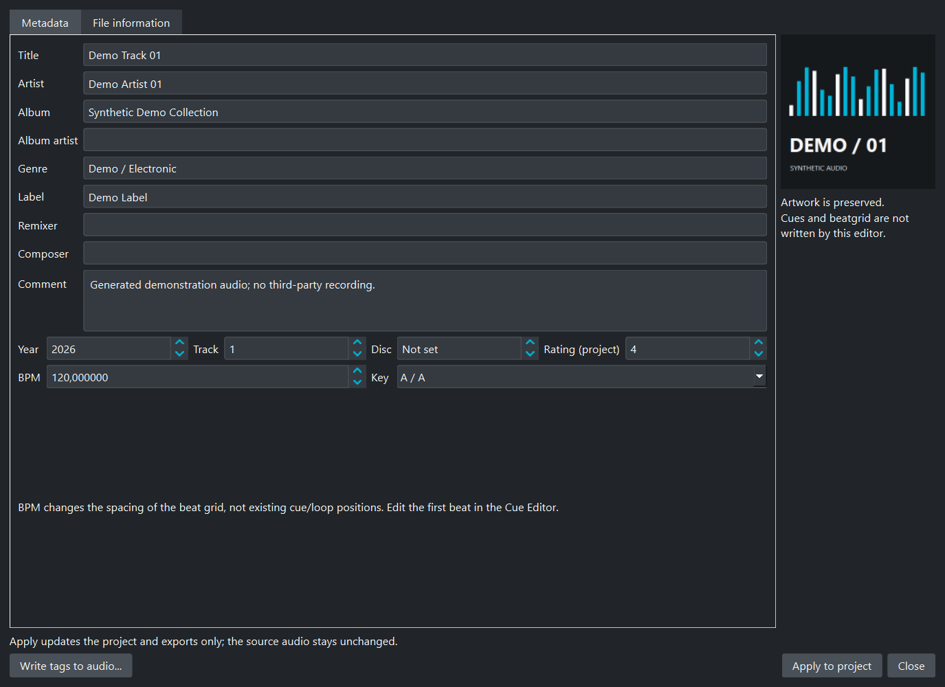Click the BPM value 120,000000 field
Image resolution: width=945 pixels, height=687 pixels.
(x=198, y=377)
